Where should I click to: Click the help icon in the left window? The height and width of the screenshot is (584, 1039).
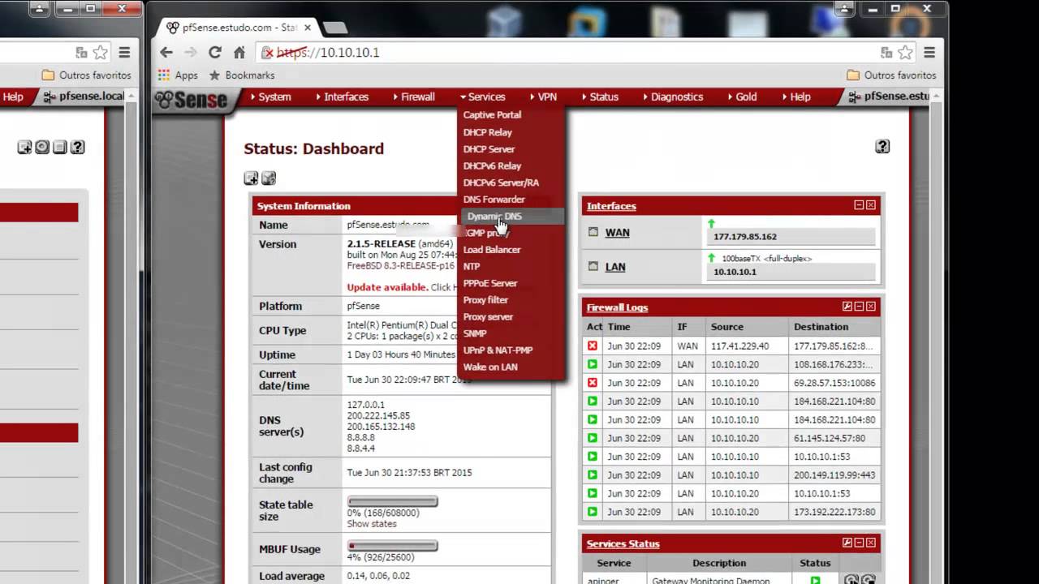[x=77, y=147]
